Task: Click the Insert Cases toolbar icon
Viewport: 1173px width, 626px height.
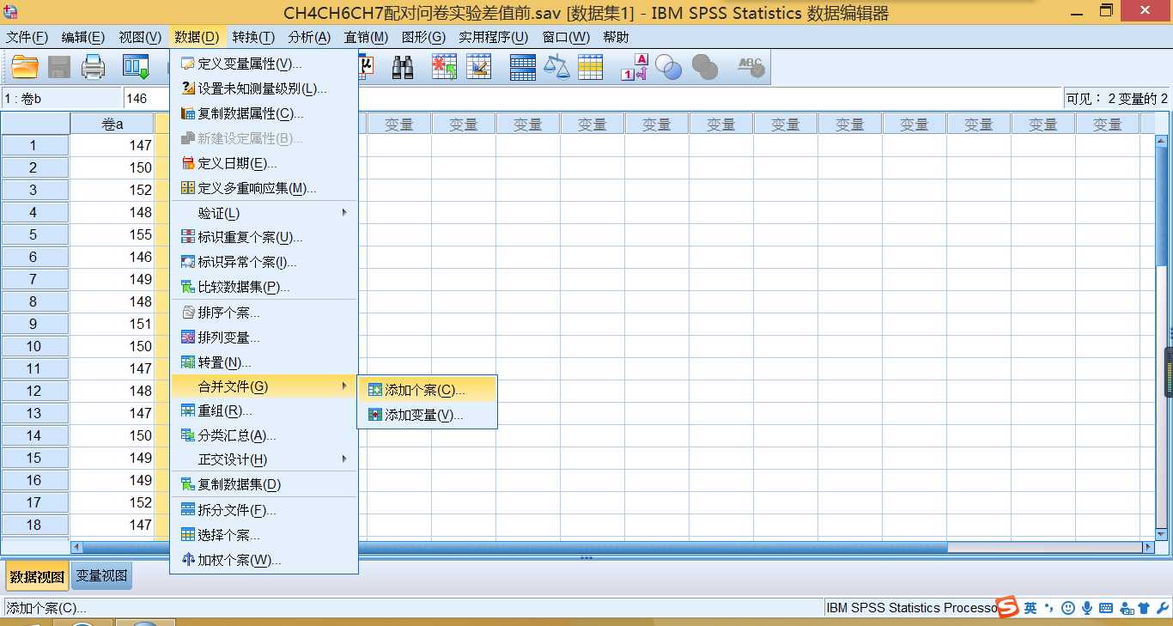Action: click(444, 67)
